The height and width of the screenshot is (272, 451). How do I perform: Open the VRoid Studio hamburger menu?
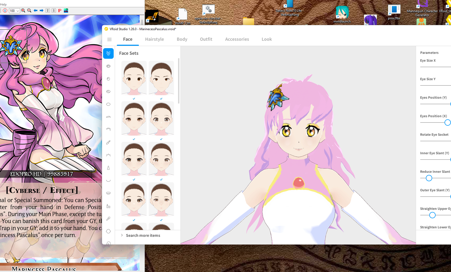tap(109, 39)
